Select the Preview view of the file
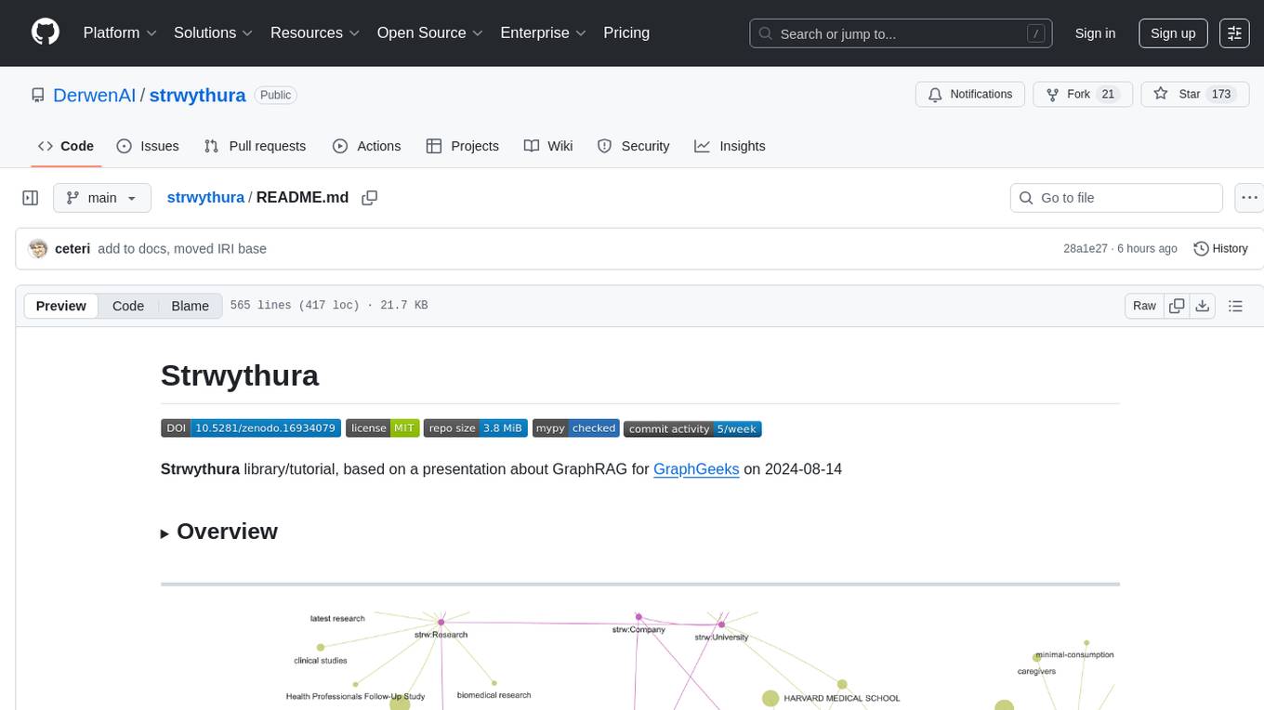The height and width of the screenshot is (710, 1264). (61, 306)
